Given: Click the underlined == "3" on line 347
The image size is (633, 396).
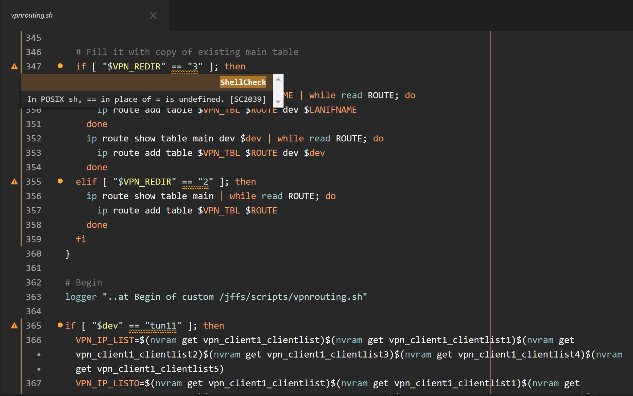Looking at the screenshot, I should (184, 67).
